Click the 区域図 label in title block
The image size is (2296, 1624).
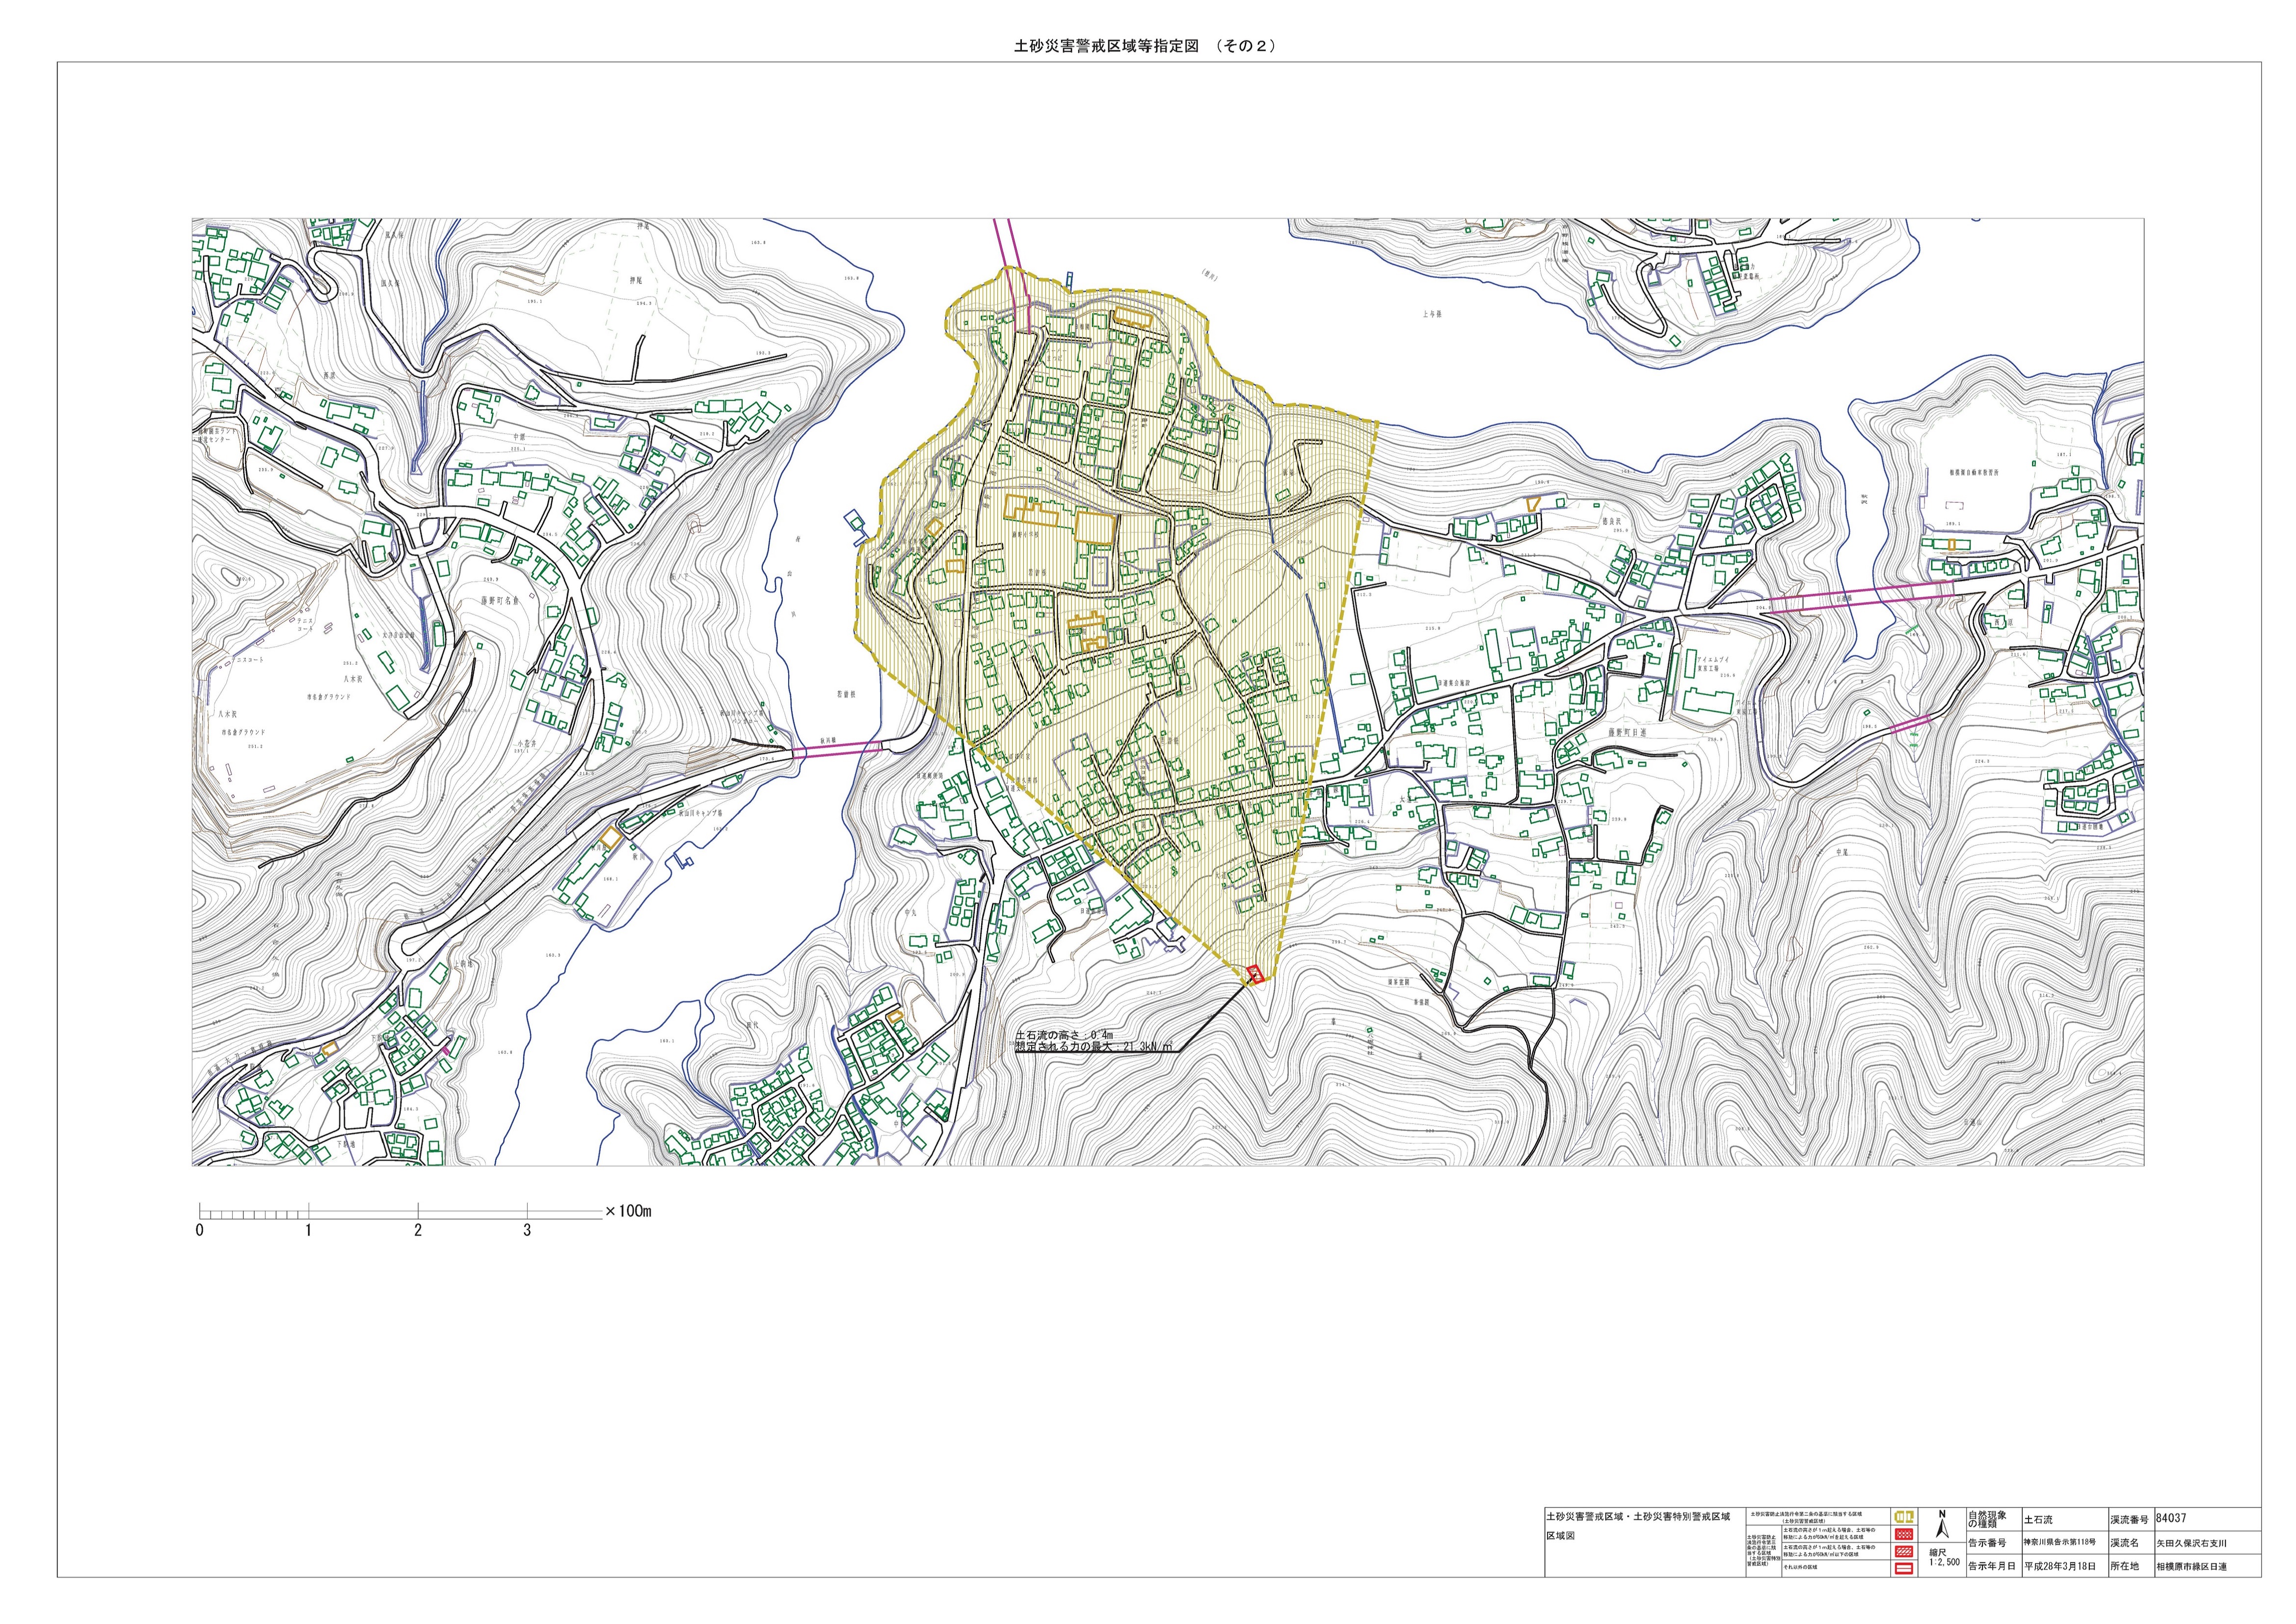click(1561, 1536)
